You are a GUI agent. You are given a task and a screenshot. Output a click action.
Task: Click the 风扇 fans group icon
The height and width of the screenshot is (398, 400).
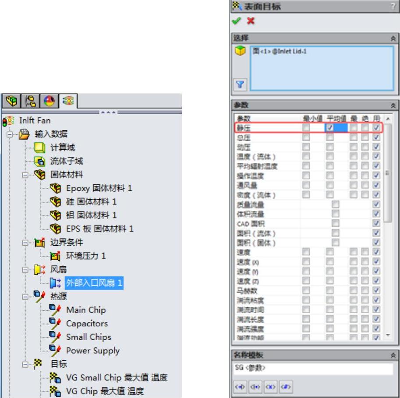click(40, 269)
